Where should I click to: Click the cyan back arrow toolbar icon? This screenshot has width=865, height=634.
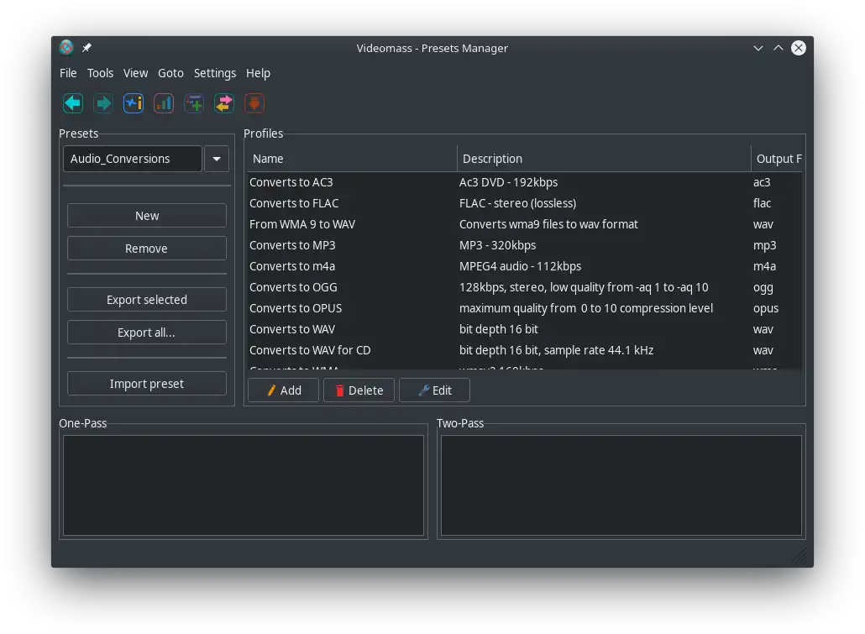click(x=73, y=103)
